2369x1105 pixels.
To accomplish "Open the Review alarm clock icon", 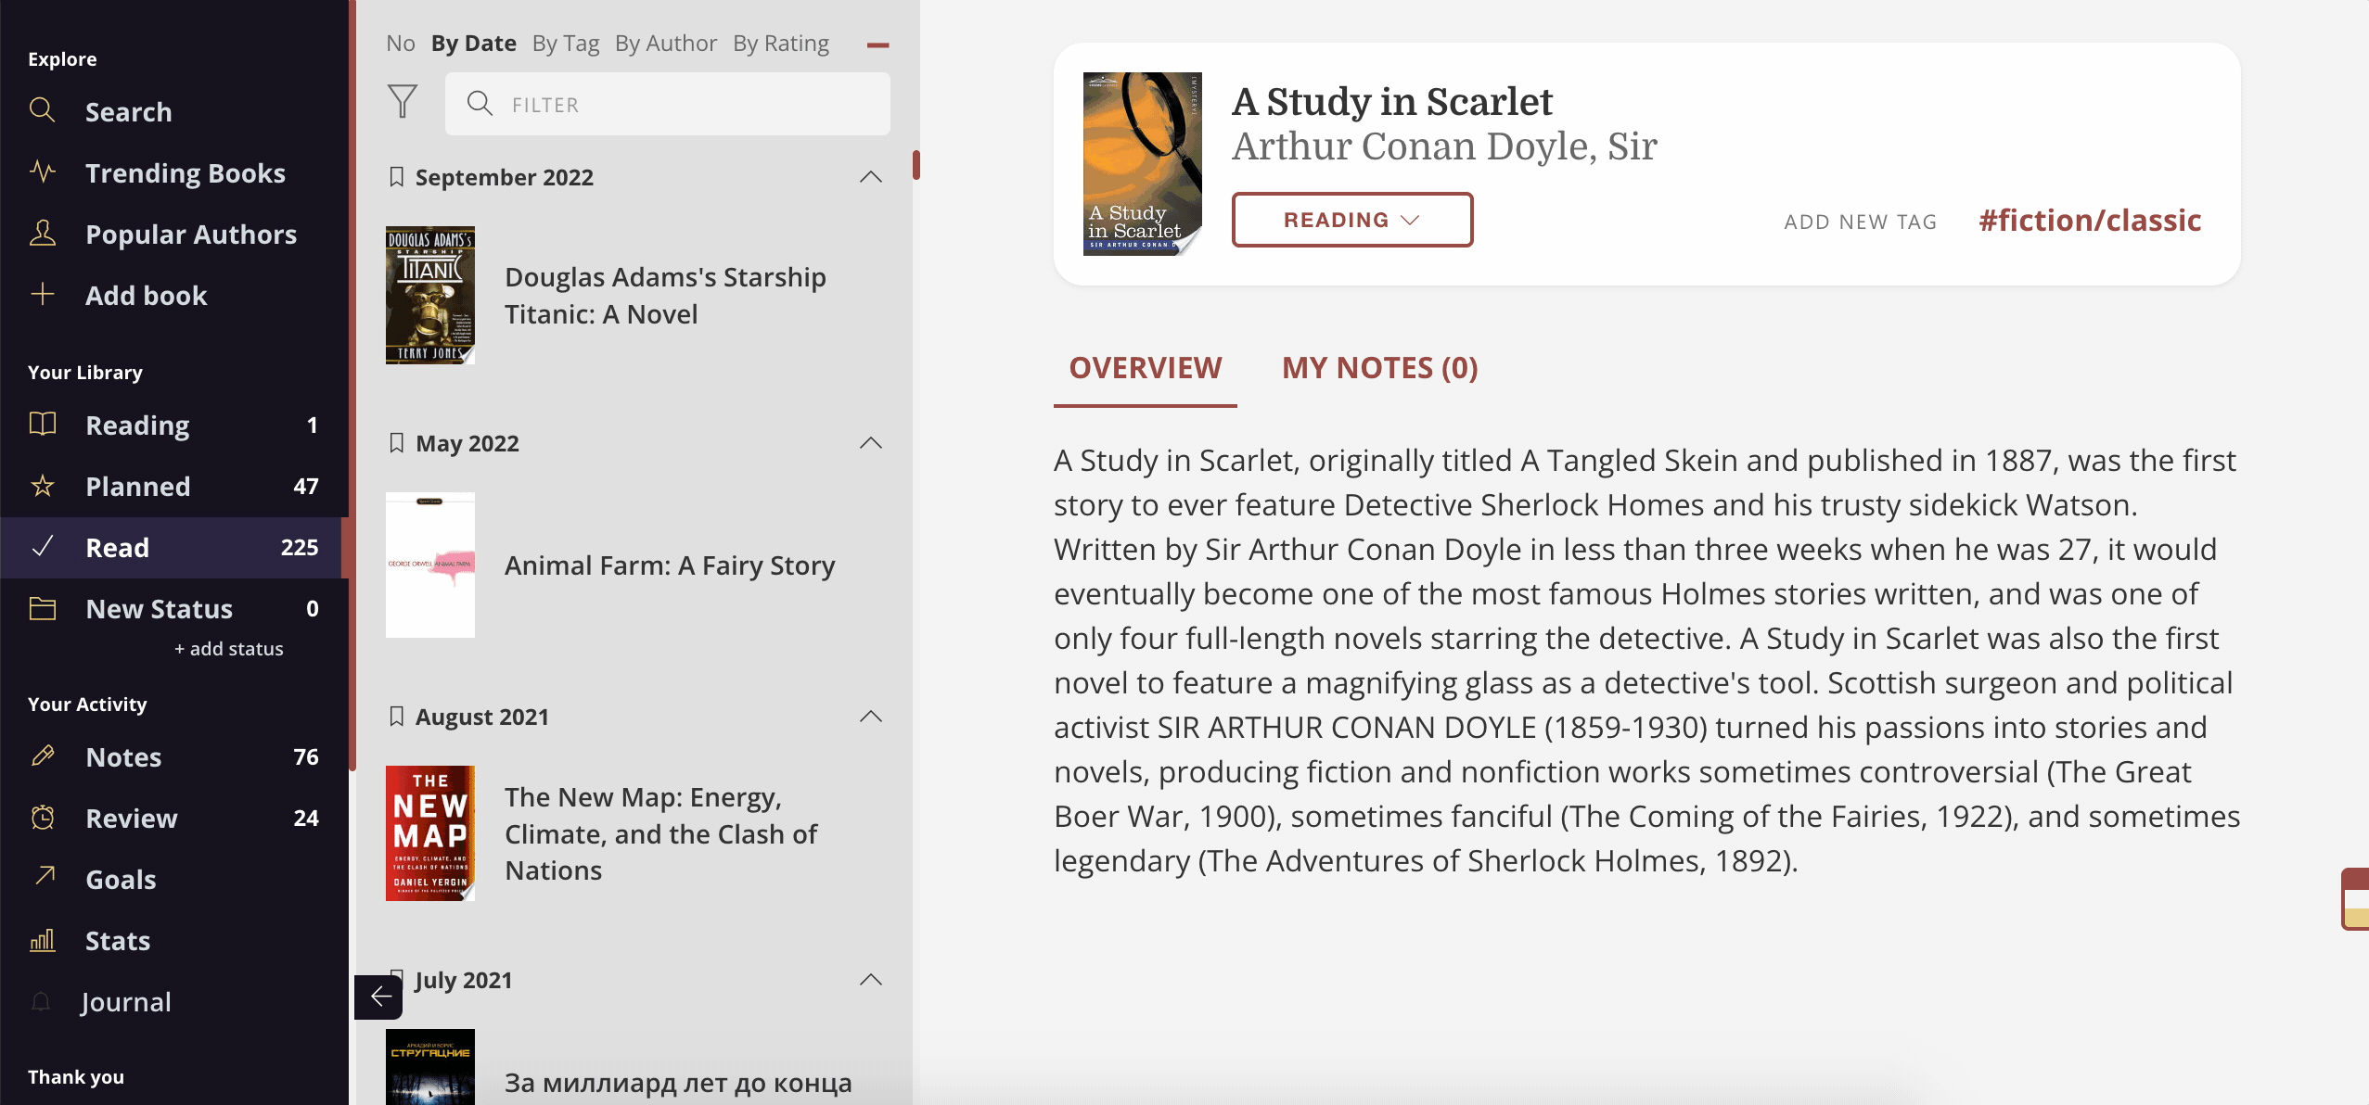I will [42, 818].
